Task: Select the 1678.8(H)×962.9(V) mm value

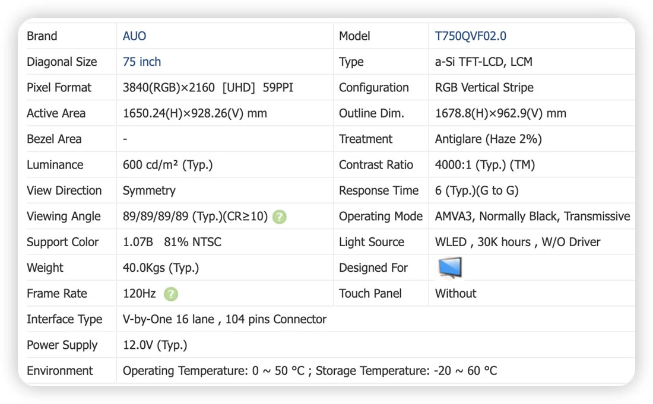Action: click(x=500, y=113)
